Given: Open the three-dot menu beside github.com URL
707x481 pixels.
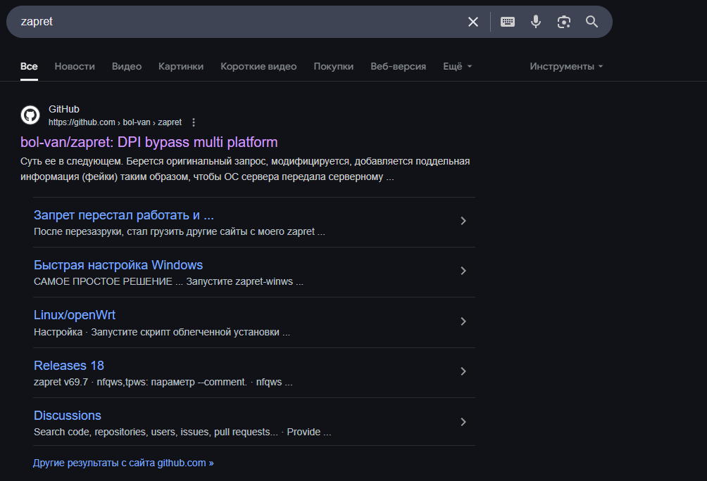Looking at the screenshot, I should click(194, 122).
